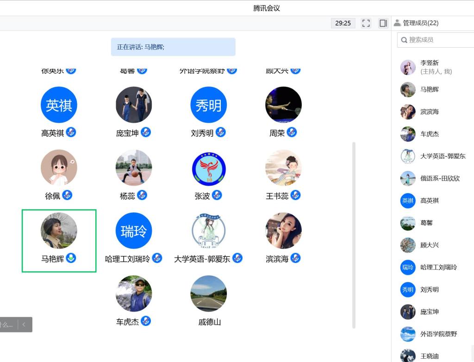Click the microphone icon beside 滨滨海
The width and height of the screenshot is (474, 362).
click(295, 258)
